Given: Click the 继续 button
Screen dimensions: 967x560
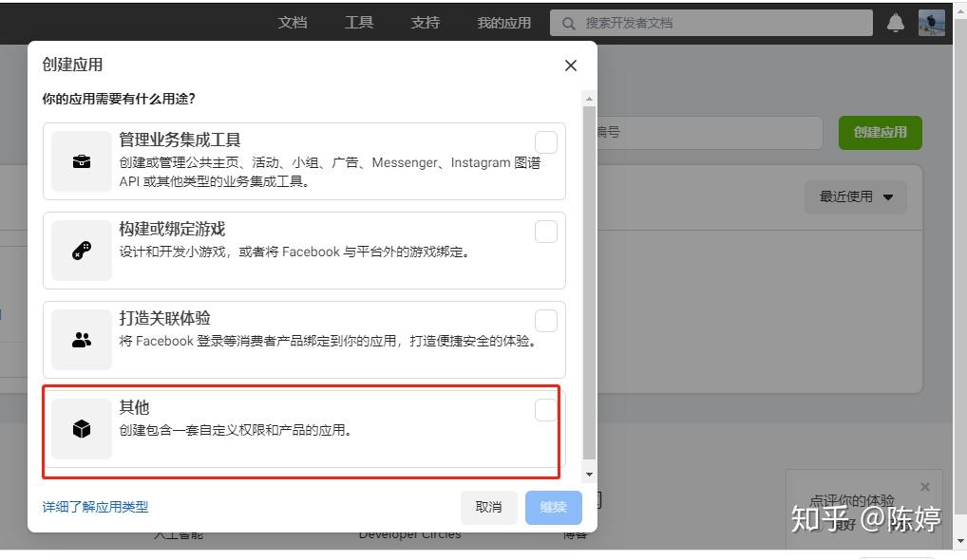Looking at the screenshot, I should (553, 507).
